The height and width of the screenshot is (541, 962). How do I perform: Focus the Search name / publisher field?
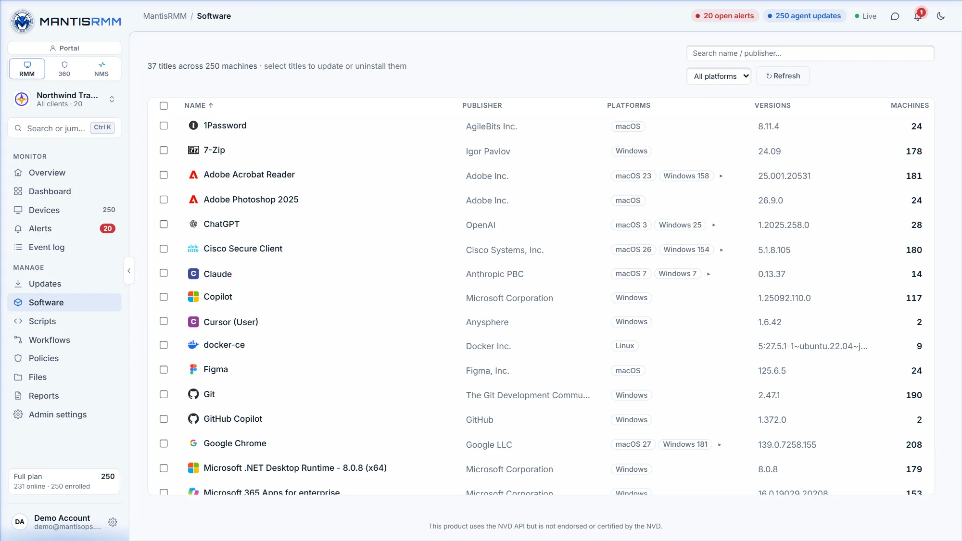pyautogui.click(x=810, y=53)
